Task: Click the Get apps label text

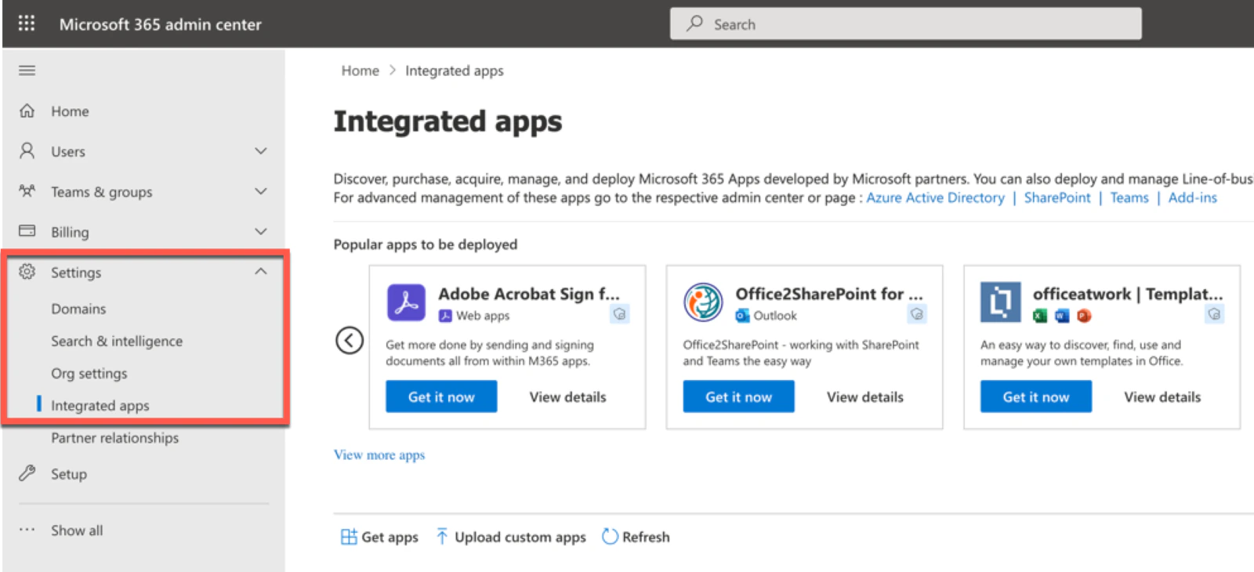Action: pyautogui.click(x=390, y=537)
